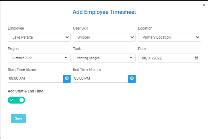Click the End Time hh:mm label

[87, 69]
